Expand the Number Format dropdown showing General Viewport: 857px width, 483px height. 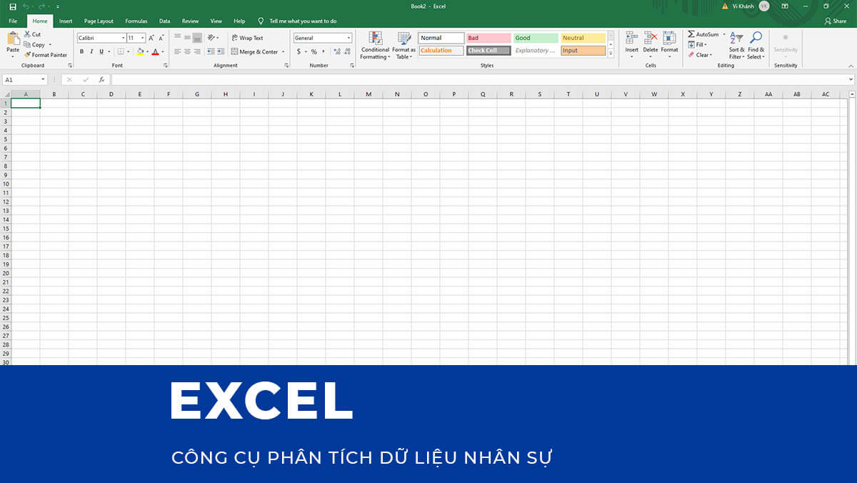(x=321, y=37)
